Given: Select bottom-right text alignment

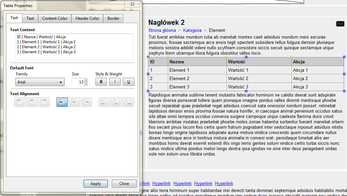Looking at the screenshot, I should (129, 102).
